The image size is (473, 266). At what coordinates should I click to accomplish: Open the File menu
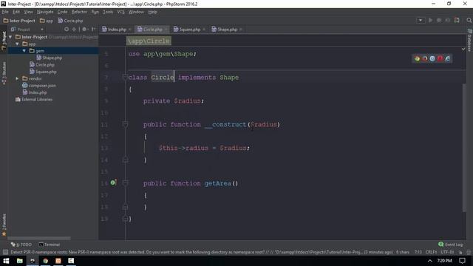tap(5, 12)
